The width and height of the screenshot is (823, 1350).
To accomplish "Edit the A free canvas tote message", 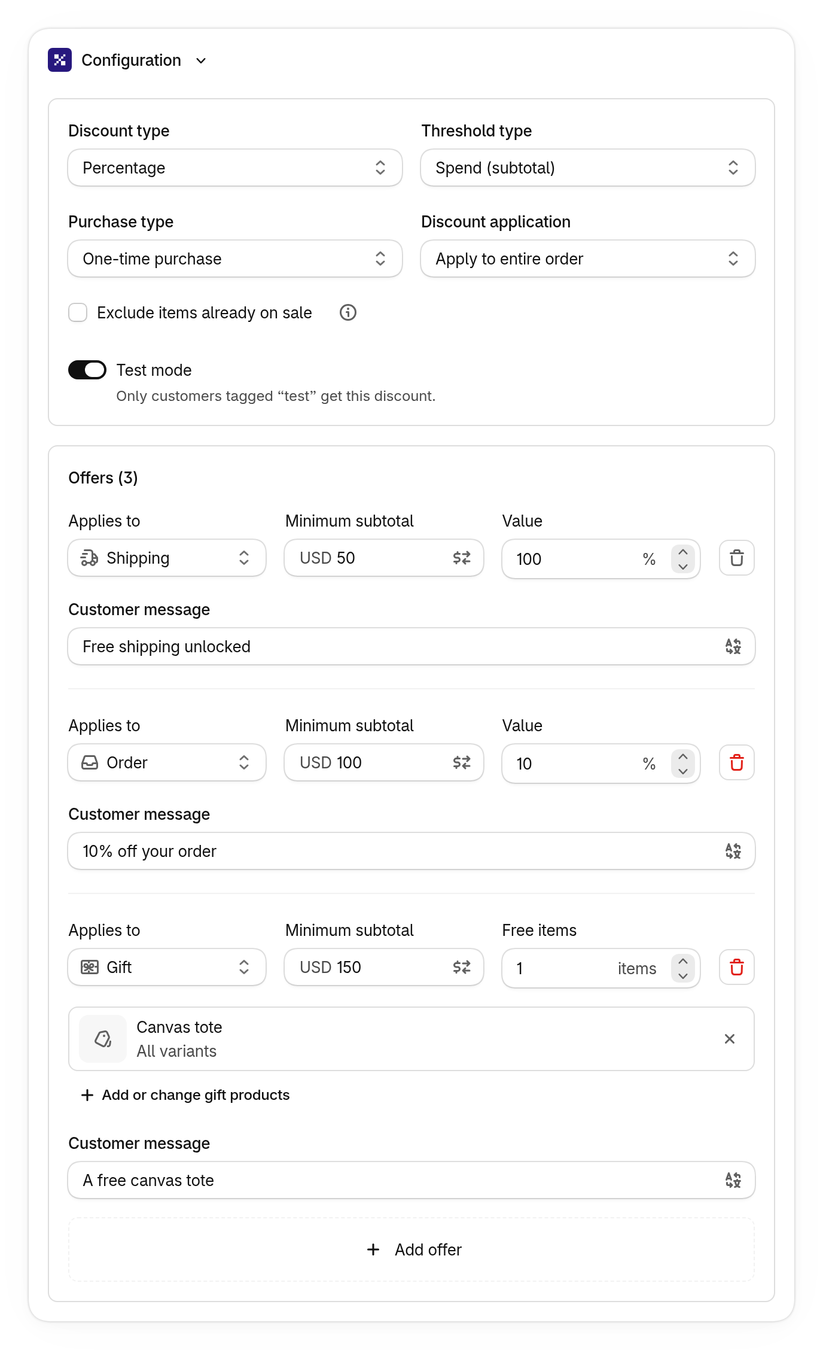I will pos(411,1180).
